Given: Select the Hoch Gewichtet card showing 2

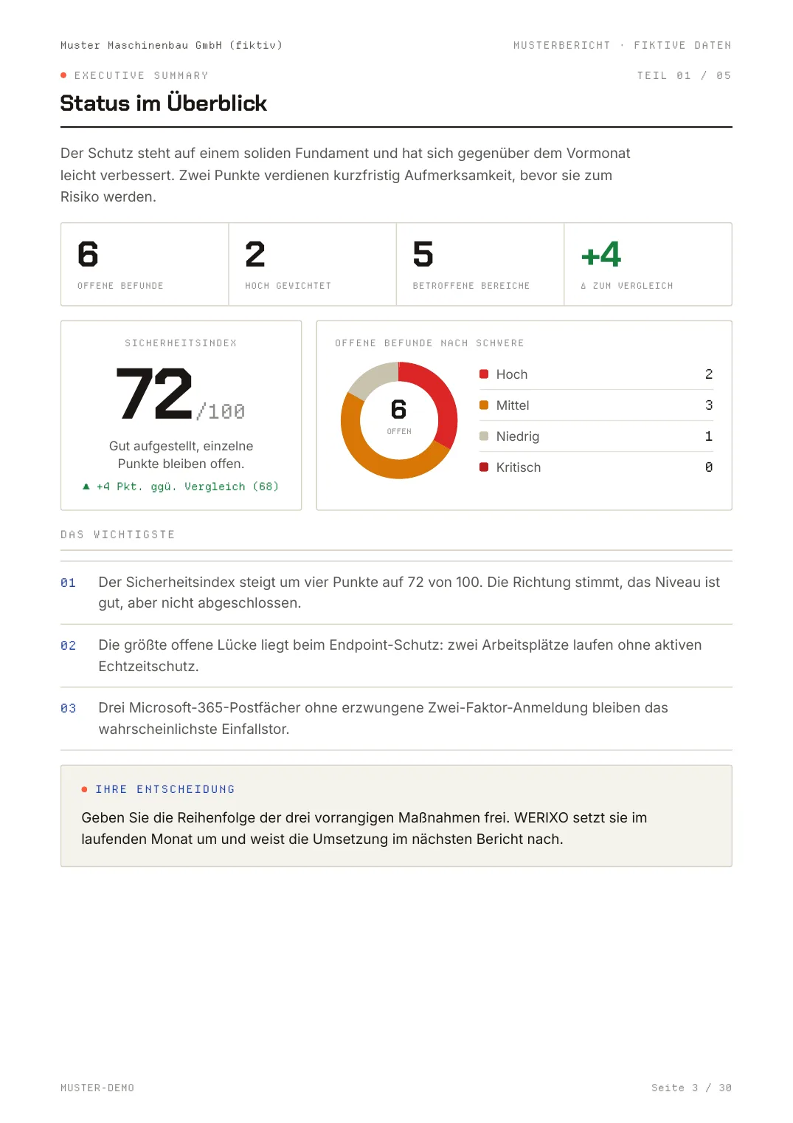Looking at the screenshot, I should point(313,264).
